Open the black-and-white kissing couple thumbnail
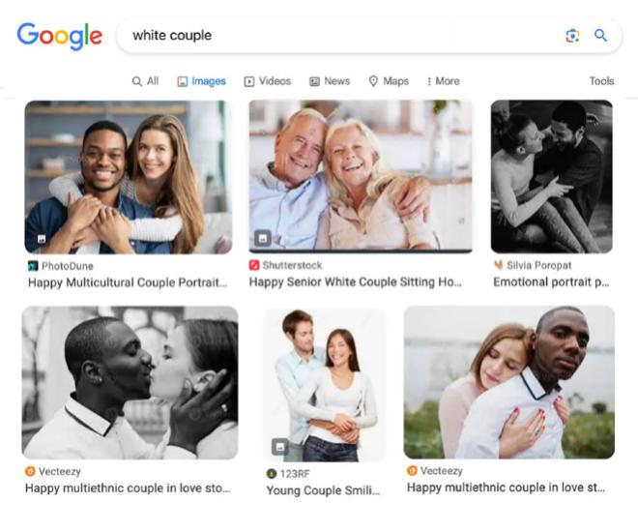The image size is (638, 532). click(x=130, y=383)
